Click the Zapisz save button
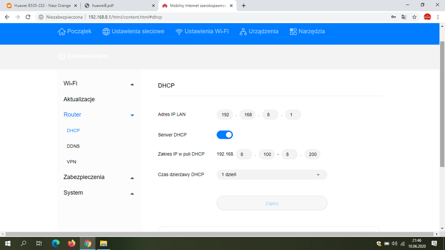 272,203
